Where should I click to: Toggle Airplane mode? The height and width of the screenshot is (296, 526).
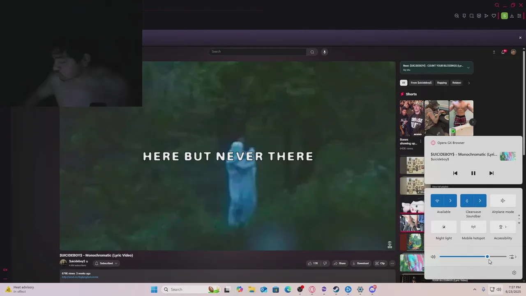pos(503,201)
